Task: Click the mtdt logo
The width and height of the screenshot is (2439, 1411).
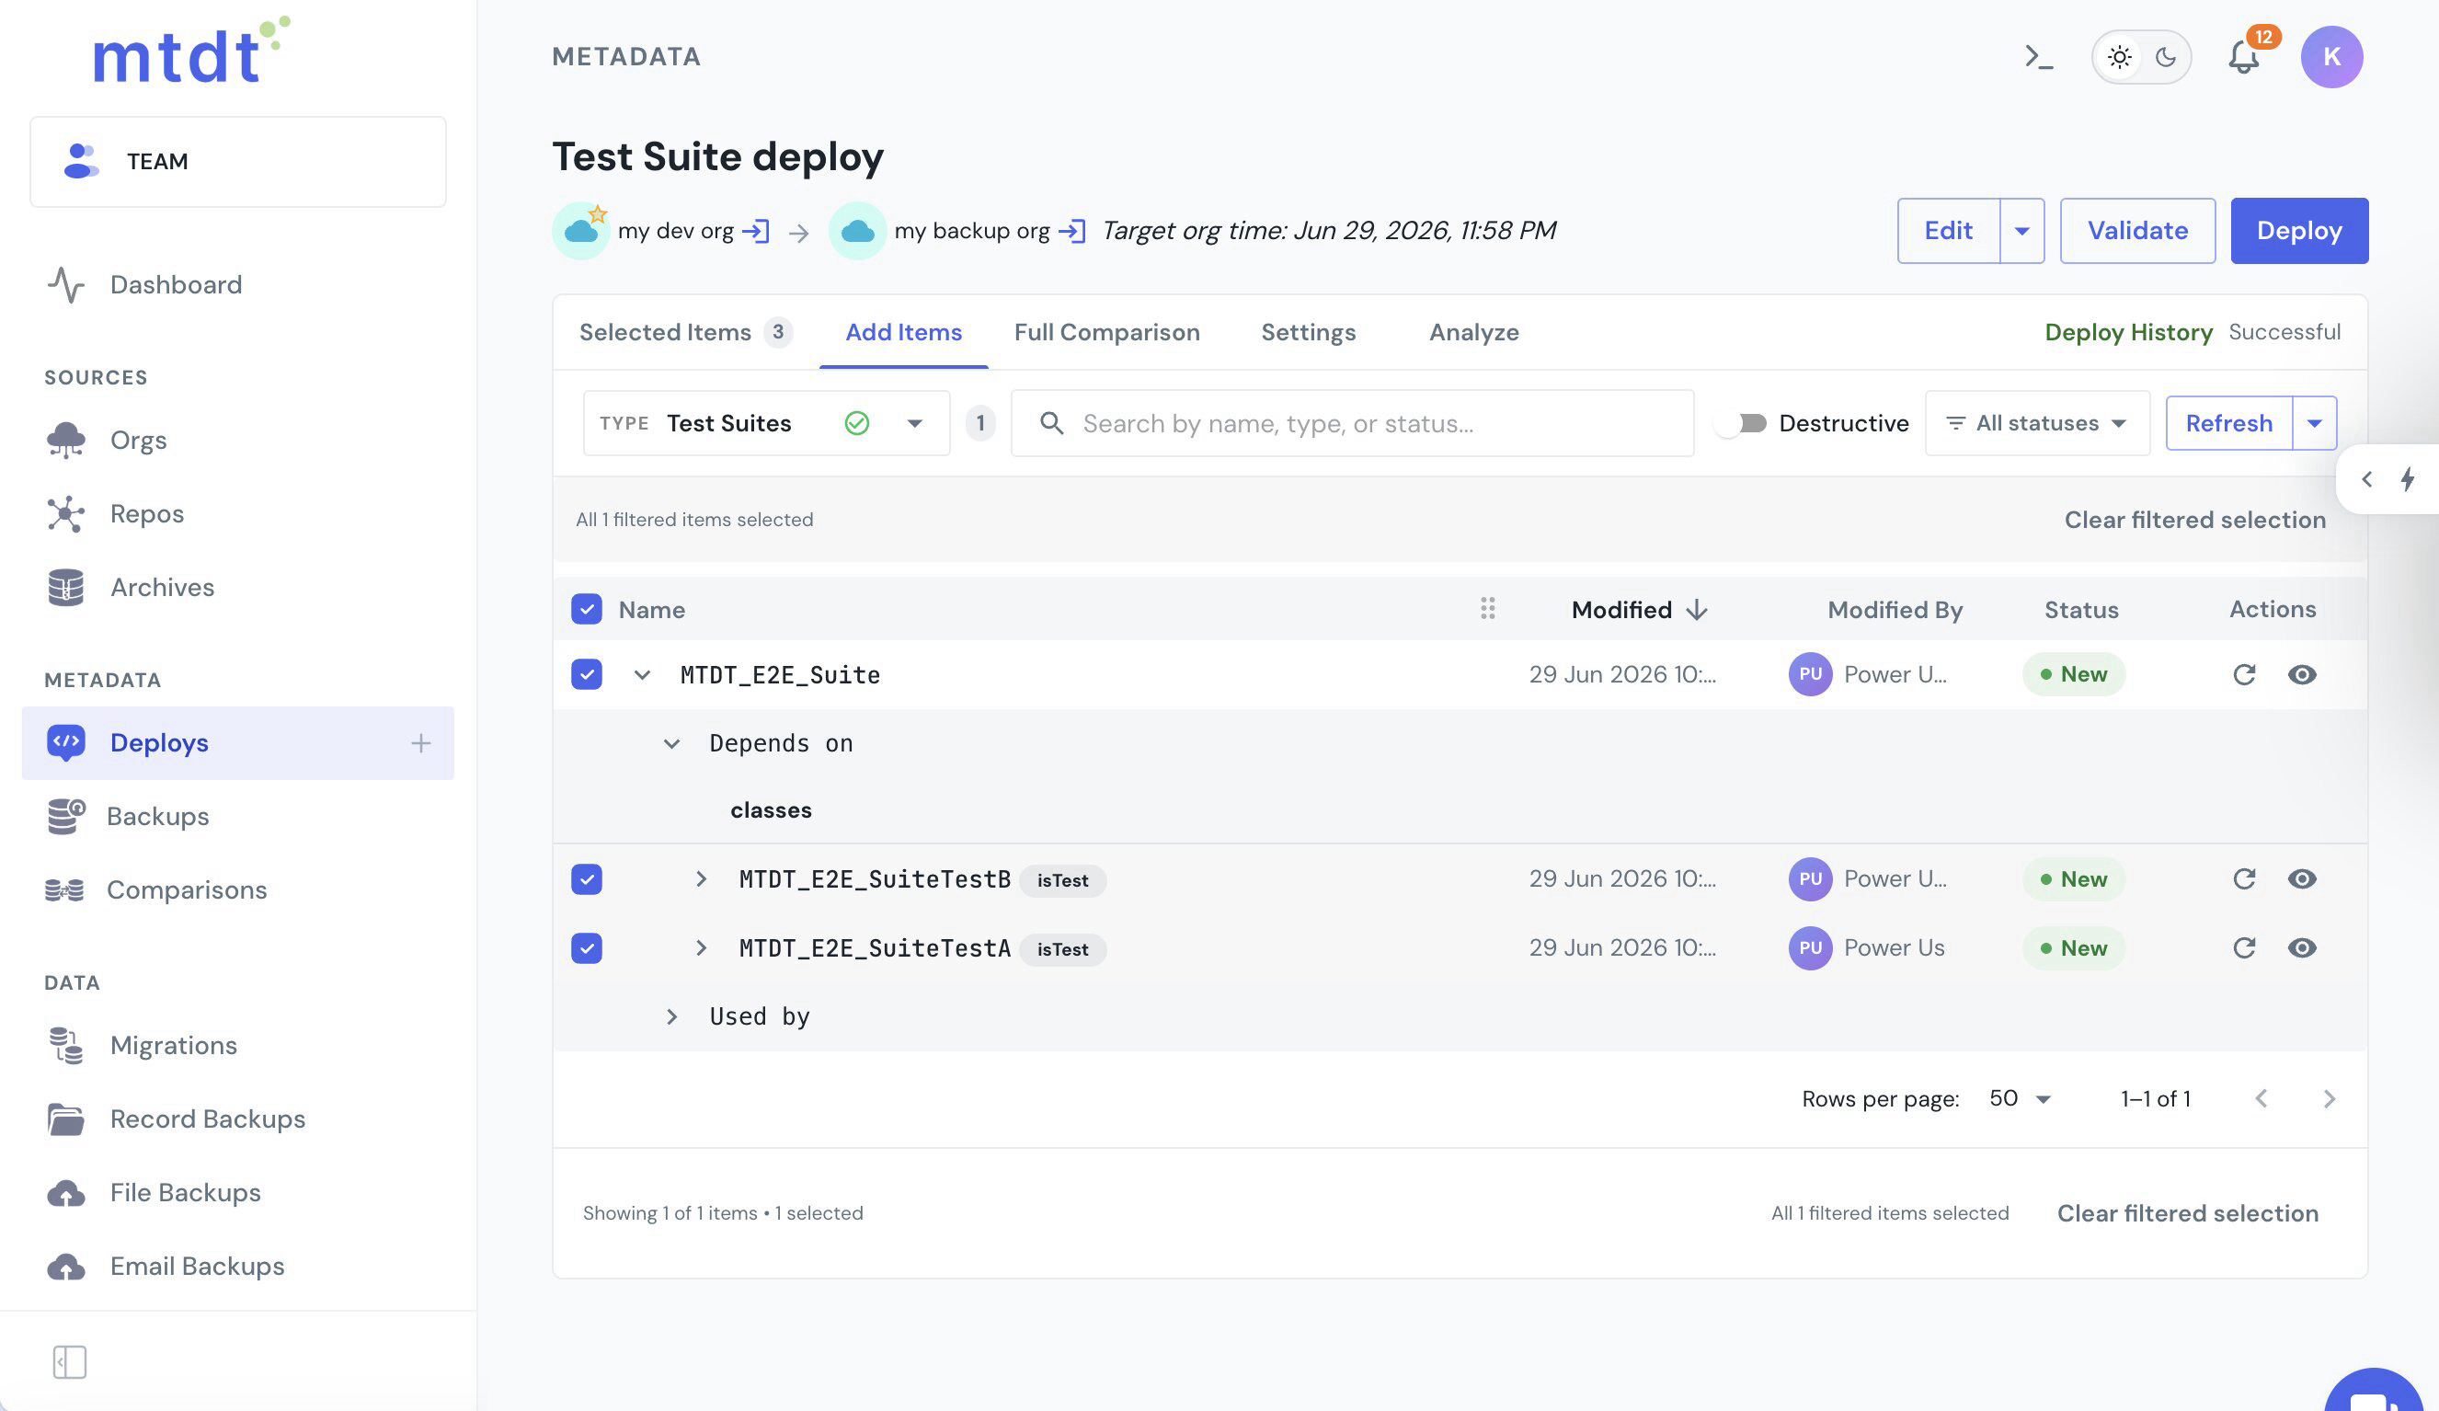Action: click(x=190, y=51)
